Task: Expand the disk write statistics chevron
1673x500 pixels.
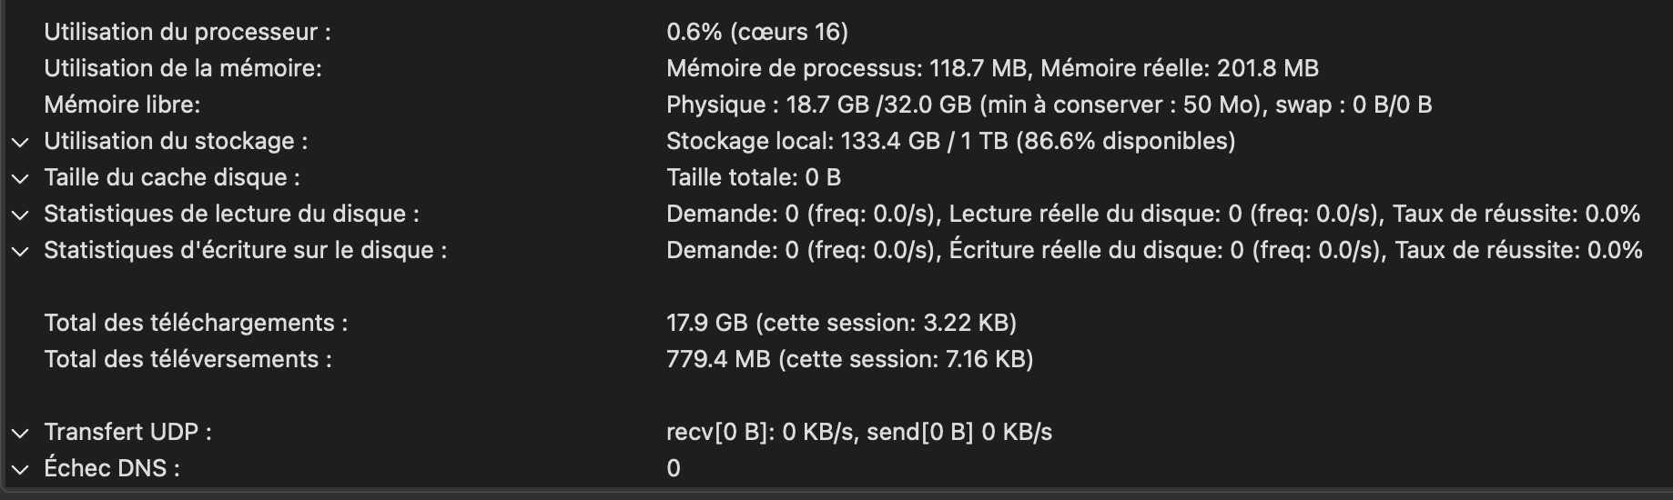Action: tap(20, 252)
